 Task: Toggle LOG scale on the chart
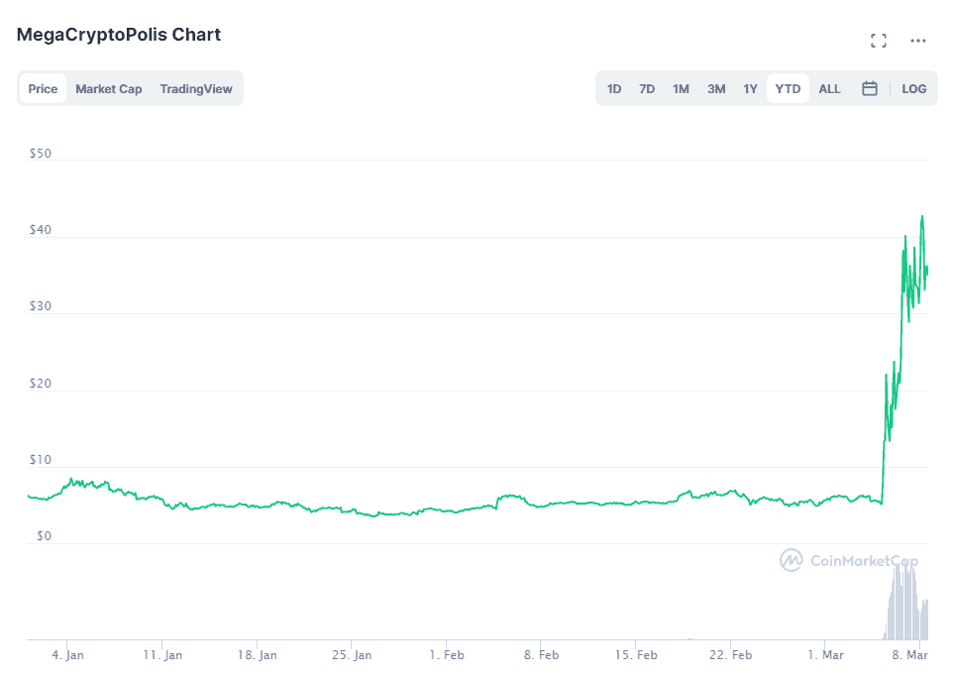click(x=913, y=89)
